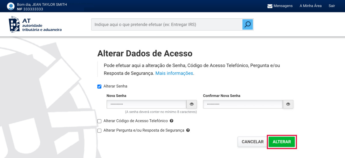Follow the Mais informações link

pyautogui.click(x=174, y=73)
